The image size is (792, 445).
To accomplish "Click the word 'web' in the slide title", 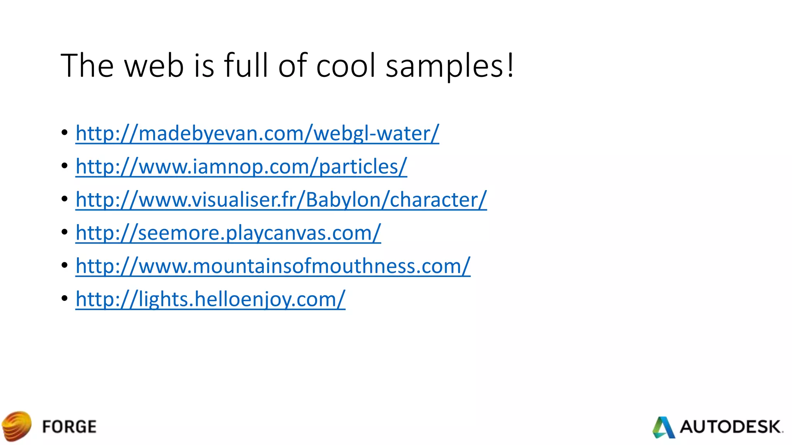I will pos(154,66).
